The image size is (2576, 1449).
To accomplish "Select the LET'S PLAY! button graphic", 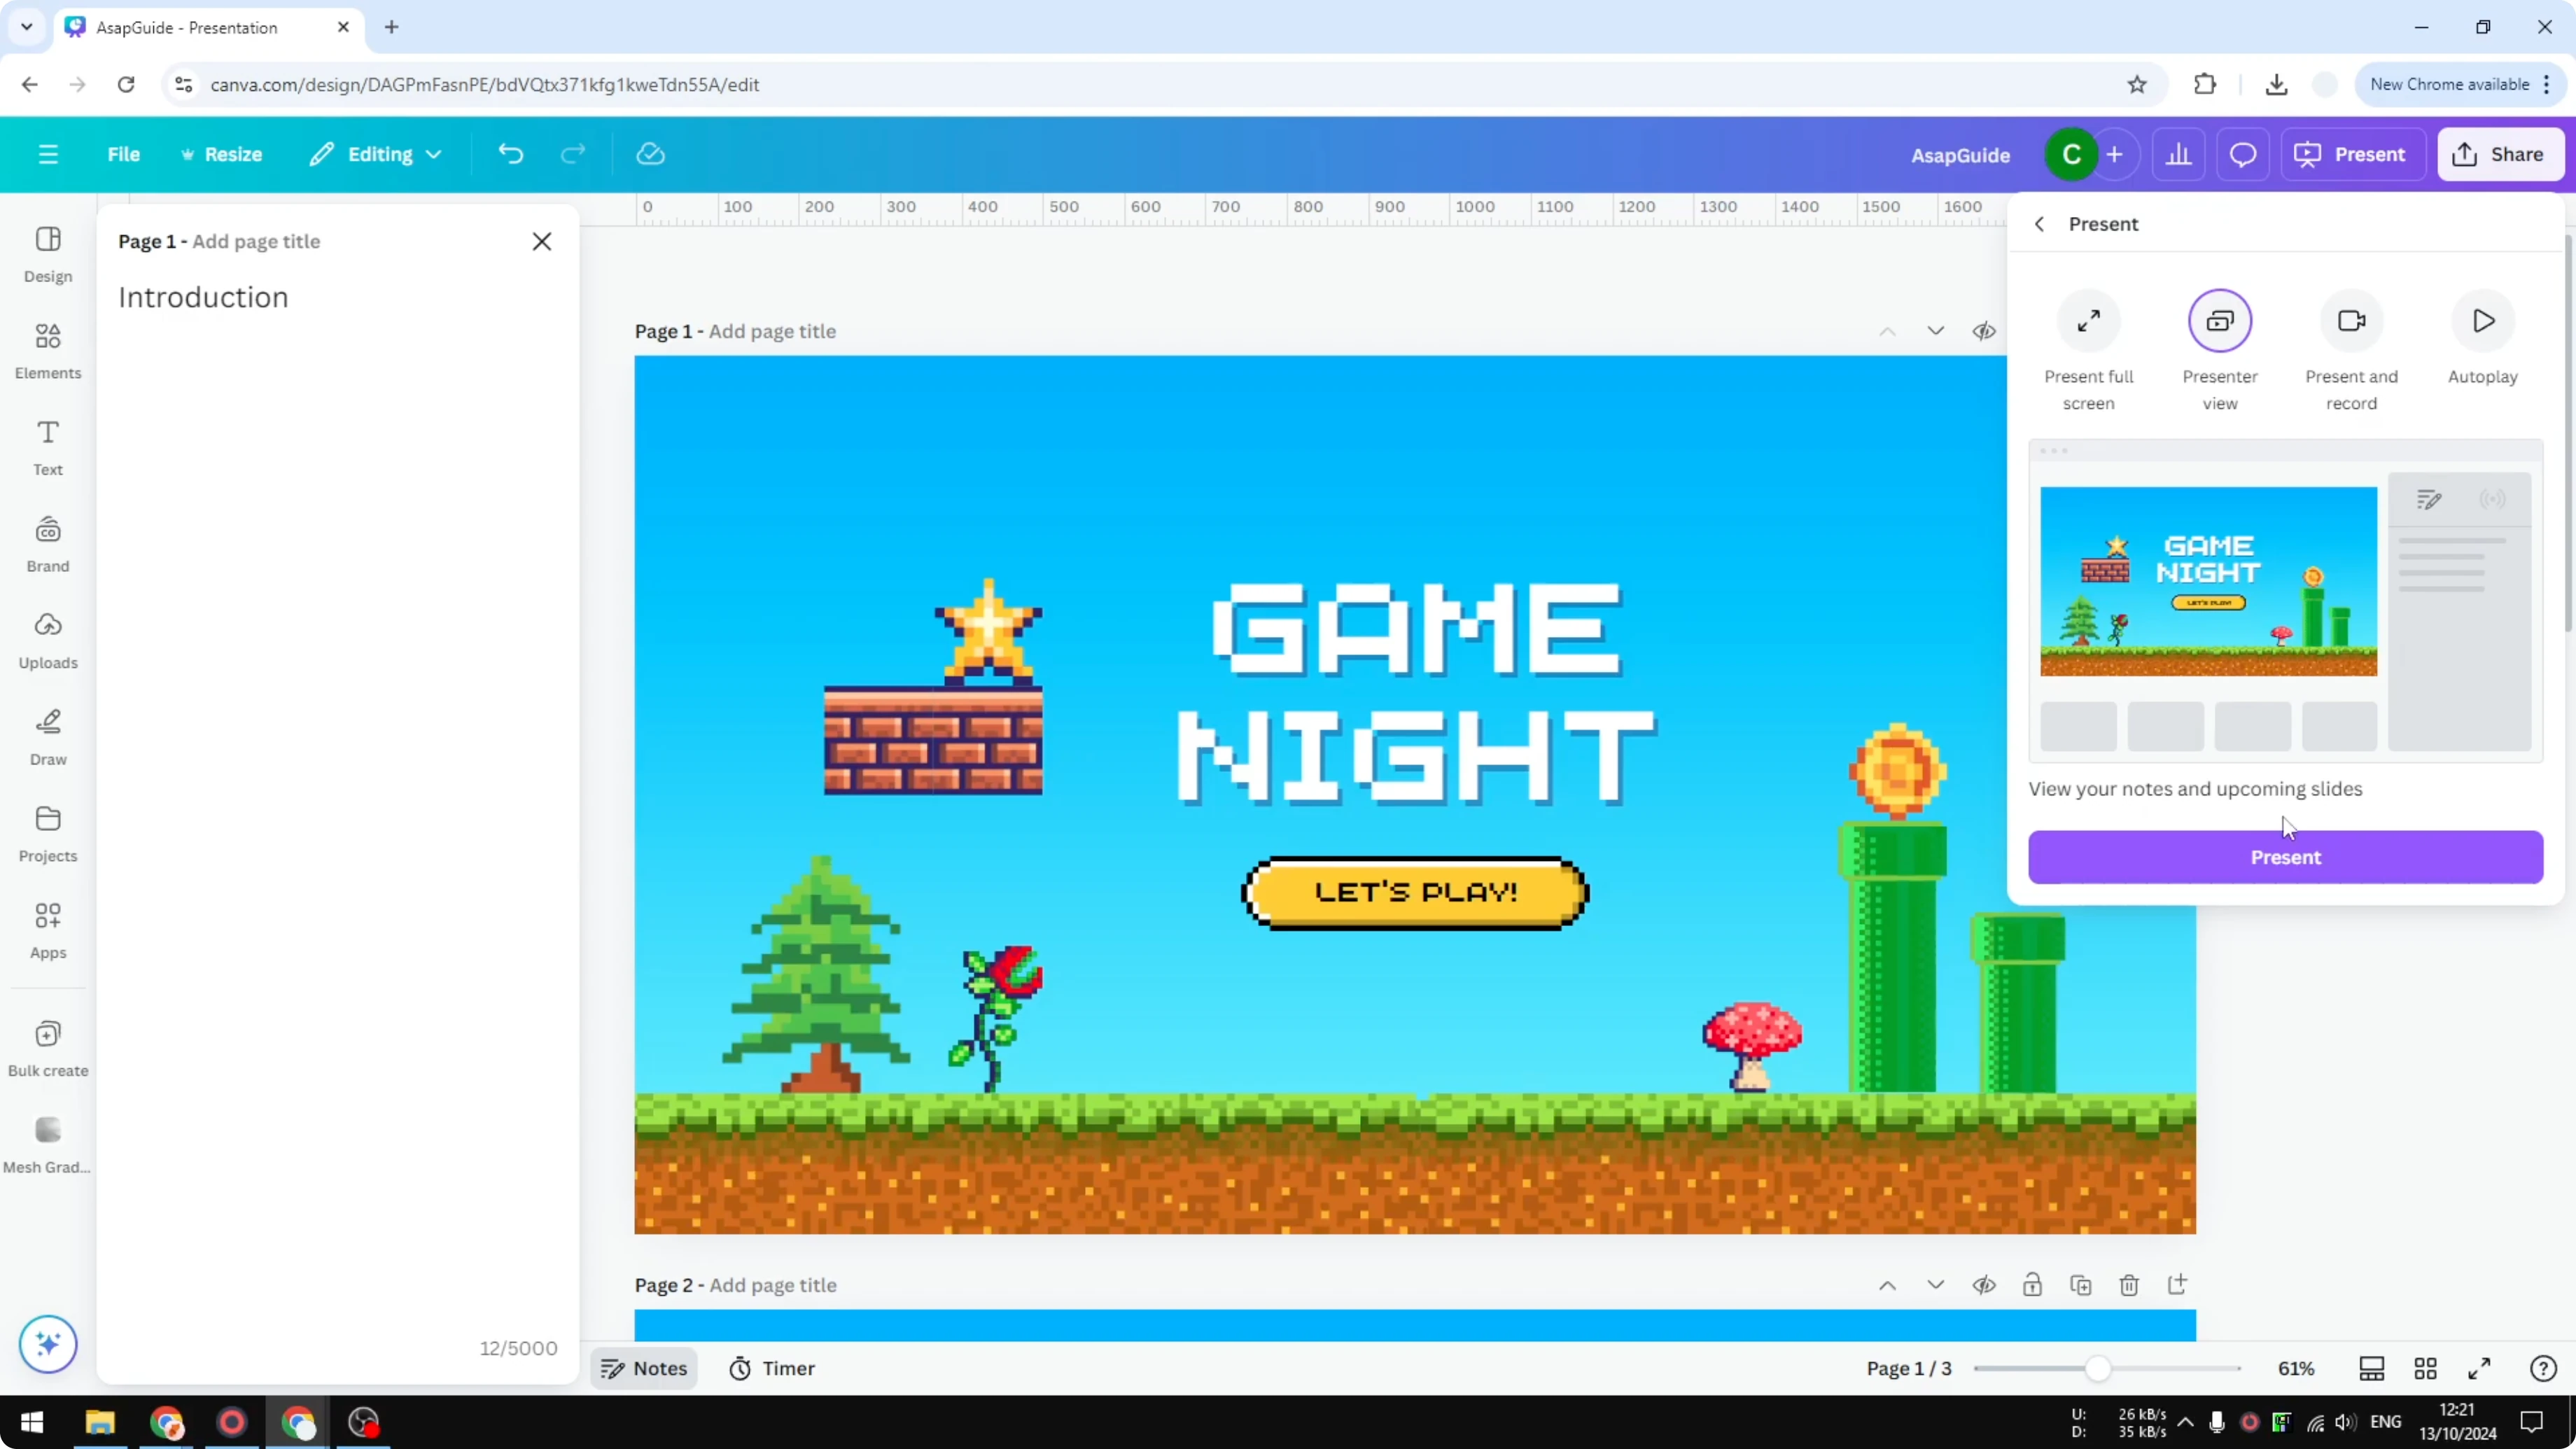I will click(1415, 892).
